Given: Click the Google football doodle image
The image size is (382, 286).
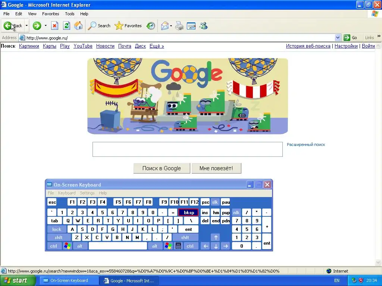Looking at the screenshot, I should point(188,96).
